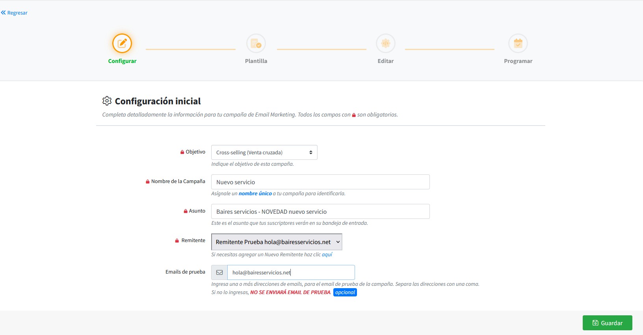This screenshot has width=643, height=335.
Task: Click the gear icon next to Configuración inicial
Action: coord(107,101)
